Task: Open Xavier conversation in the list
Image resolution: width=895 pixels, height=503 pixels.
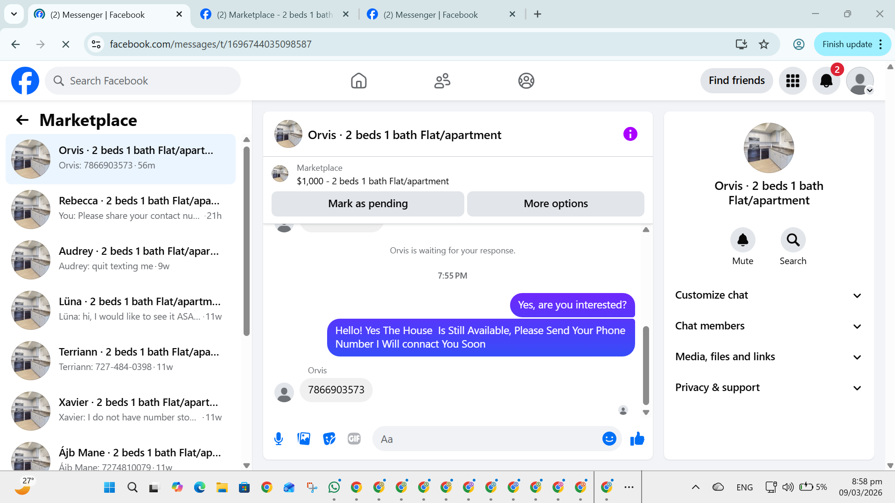Action: tap(120, 411)
